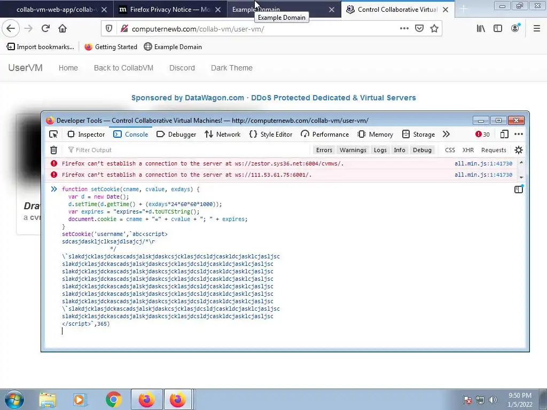The width and height of the screenshot is (547, 410).
Task: Open the Discord nav link
Action: click(x=182, y=68)
